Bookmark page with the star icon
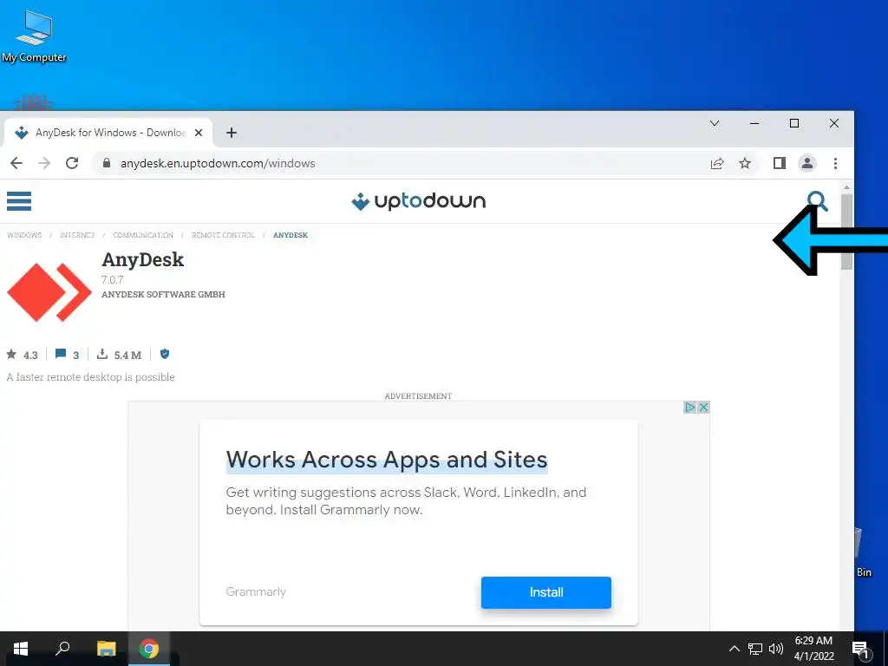The height and width of the screenshot is (666, 888). [745, 163]
